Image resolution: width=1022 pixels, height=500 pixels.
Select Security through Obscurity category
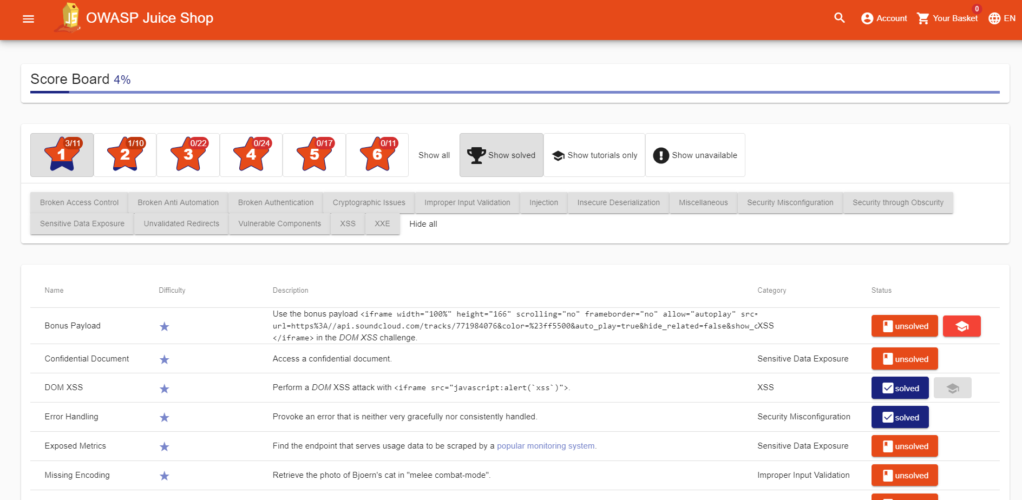click(898, 203)
